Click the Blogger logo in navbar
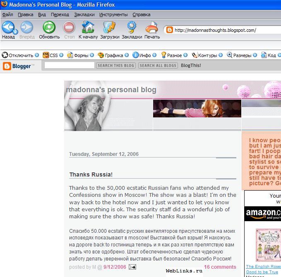 tap(19, 66)
